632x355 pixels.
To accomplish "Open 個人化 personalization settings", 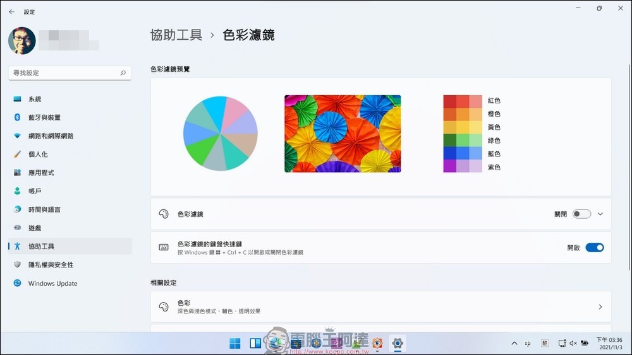I will click(38, 154).
